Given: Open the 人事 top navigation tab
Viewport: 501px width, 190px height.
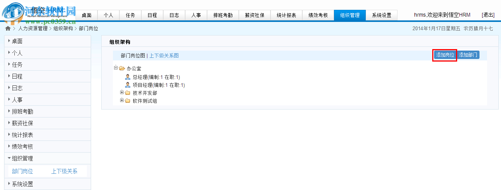Looking at the screenshot, I should [196, 15].
